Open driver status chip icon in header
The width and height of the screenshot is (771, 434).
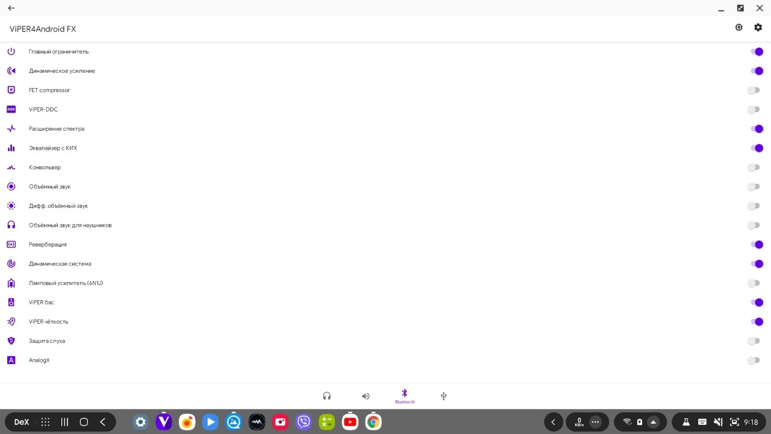coord(739,27)
